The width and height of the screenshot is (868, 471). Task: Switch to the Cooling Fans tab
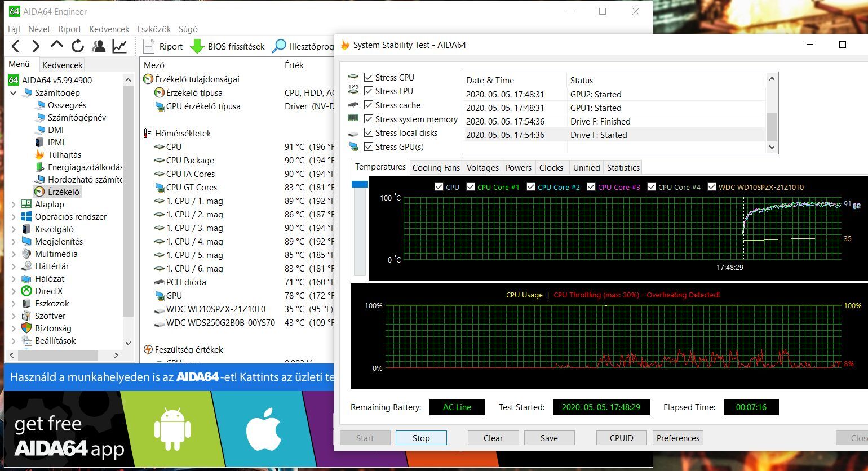pyautogui.click(x=436, y=167)
